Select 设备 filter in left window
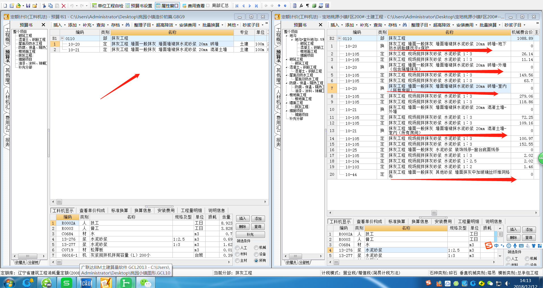This screenshot has height=288, width=543. click(256, 254)
